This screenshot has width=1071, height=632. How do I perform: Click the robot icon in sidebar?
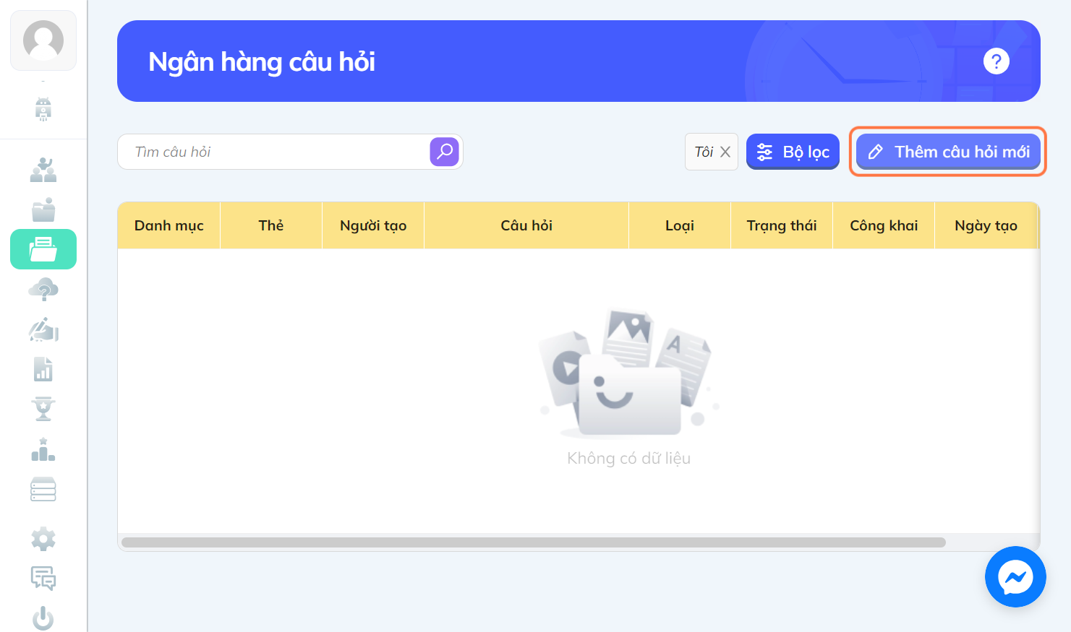pyautogui.click(x=43, y=109)
